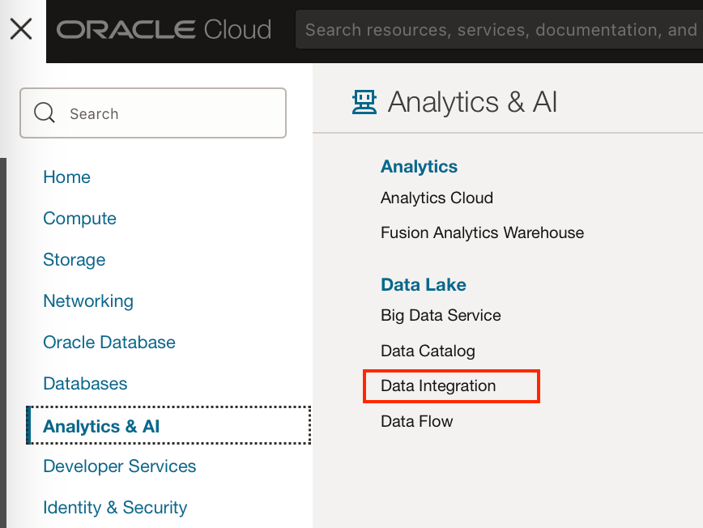This screenshot has height=528, width=703.
Task: Select Storage in the navigation sidebar
Action: tap(74, 260)
